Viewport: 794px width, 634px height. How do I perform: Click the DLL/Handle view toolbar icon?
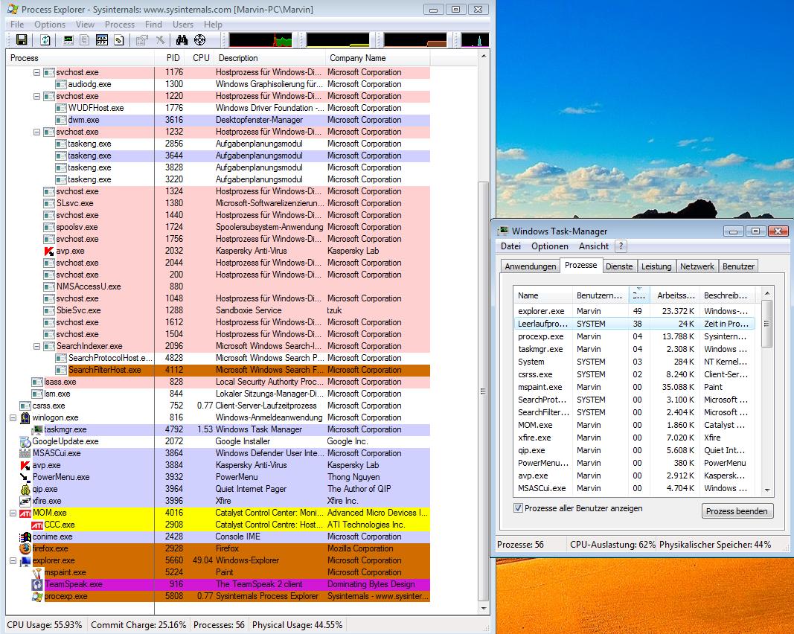click(119, 39)
